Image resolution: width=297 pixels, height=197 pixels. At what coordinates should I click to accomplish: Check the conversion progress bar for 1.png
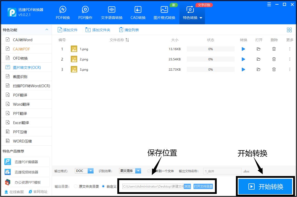pyautogui.click(x=211, y=49)
